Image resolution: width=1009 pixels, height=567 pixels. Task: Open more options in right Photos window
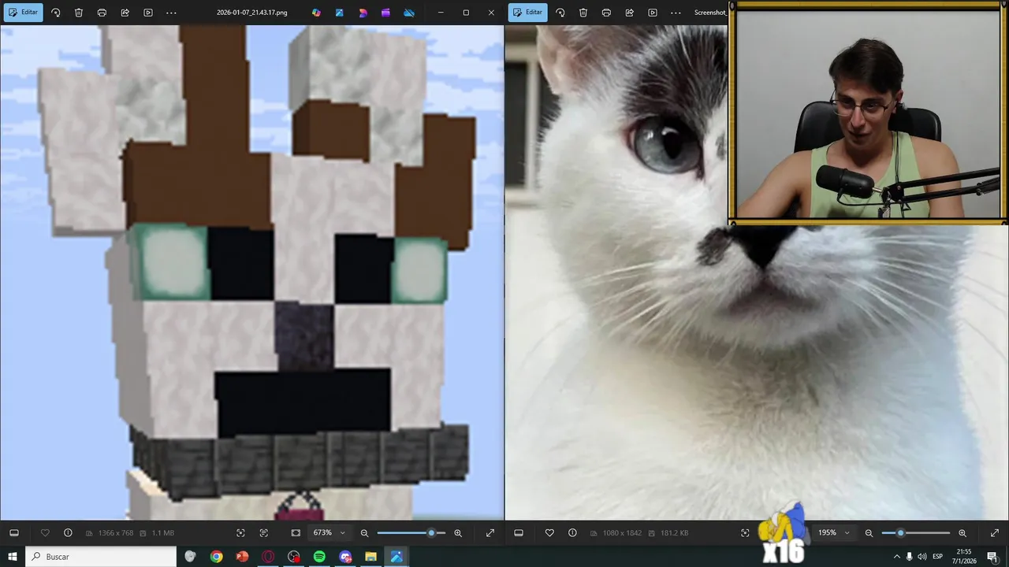pos(676,13)
